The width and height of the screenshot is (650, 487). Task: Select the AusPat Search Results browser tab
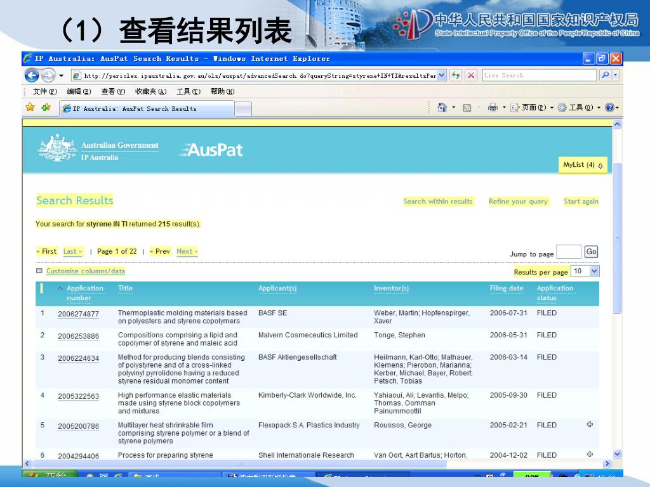point(147,108)
